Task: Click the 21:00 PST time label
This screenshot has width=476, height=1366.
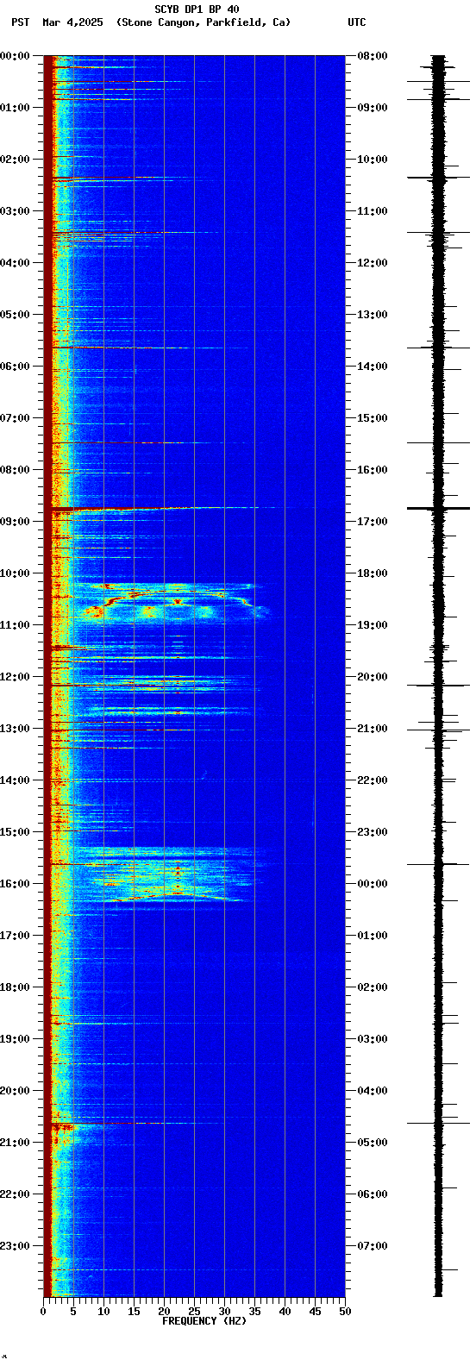Action: pos(15,1143)
